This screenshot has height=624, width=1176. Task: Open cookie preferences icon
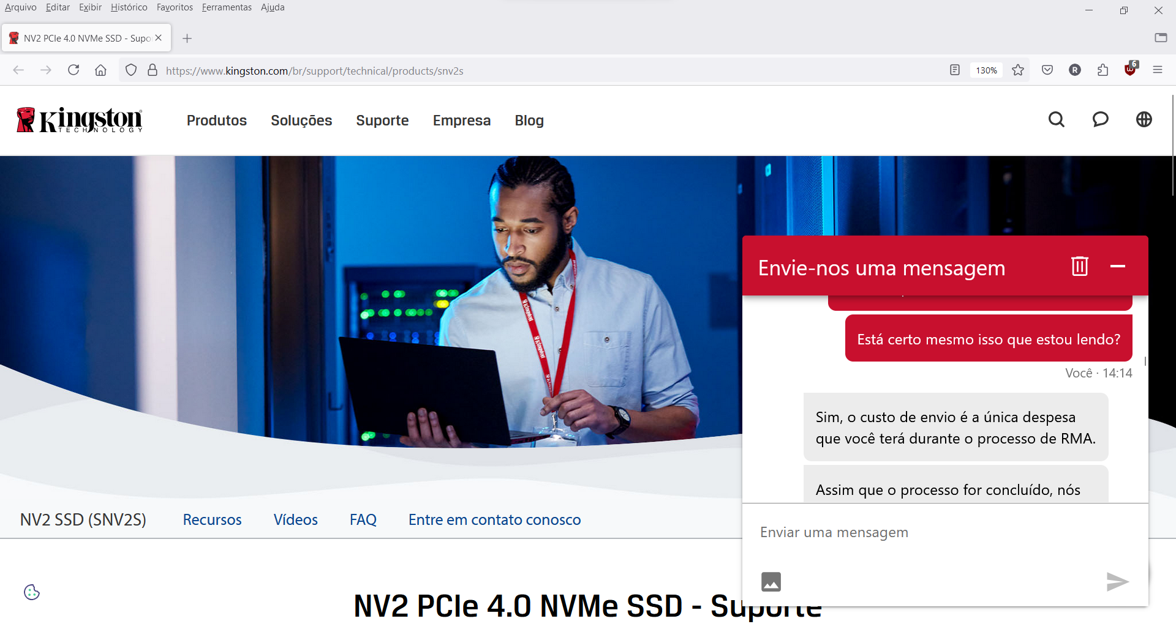pos(32,592)
